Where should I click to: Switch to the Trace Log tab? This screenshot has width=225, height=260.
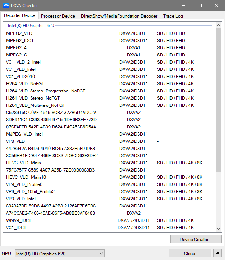173,16
